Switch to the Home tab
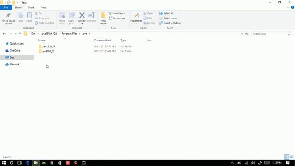This screenshot has width=295, height=166. coord(18,7)
